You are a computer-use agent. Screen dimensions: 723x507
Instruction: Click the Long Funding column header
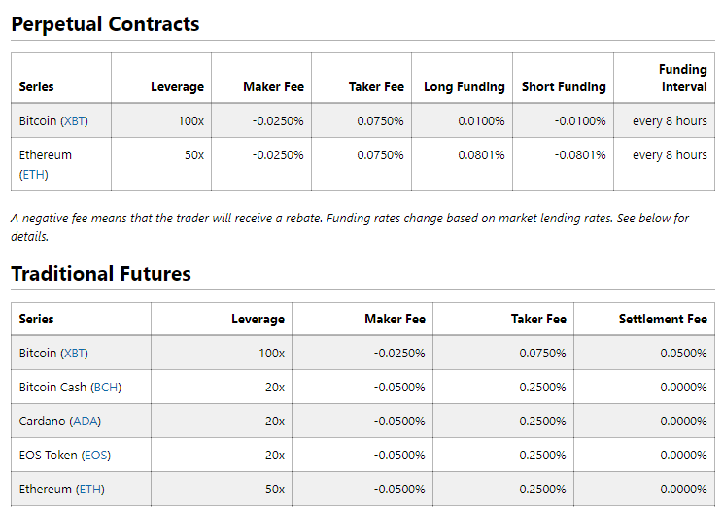(x=464, y=86)
